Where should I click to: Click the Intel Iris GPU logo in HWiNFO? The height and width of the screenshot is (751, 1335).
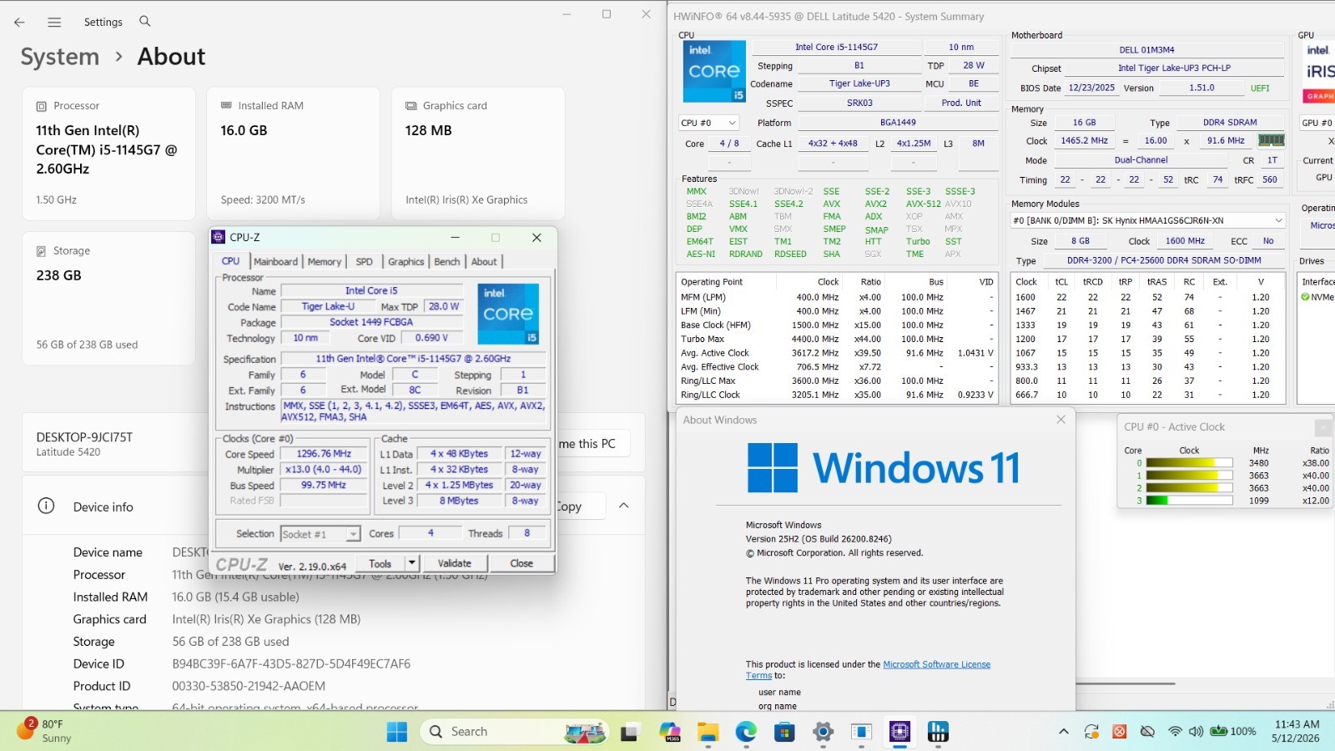(x=1318, y=72)
